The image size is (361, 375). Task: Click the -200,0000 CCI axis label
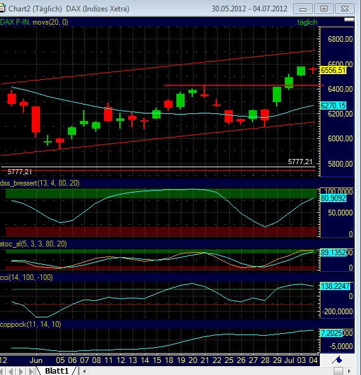pyautogui.click(x=338, y=312)
